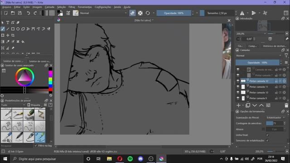This screenshot has height=163, width=290.
Task: Open the Estabilizador smoothing dropdown
Action: 275,118
